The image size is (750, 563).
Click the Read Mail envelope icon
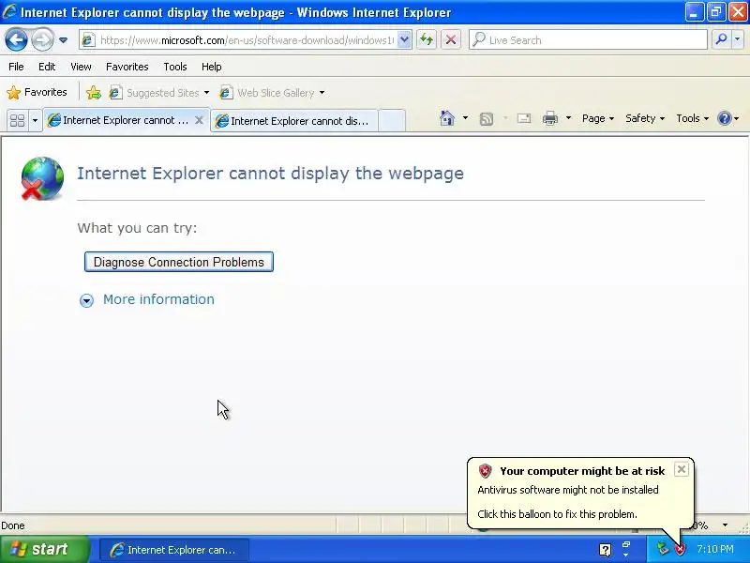(524, 118)
